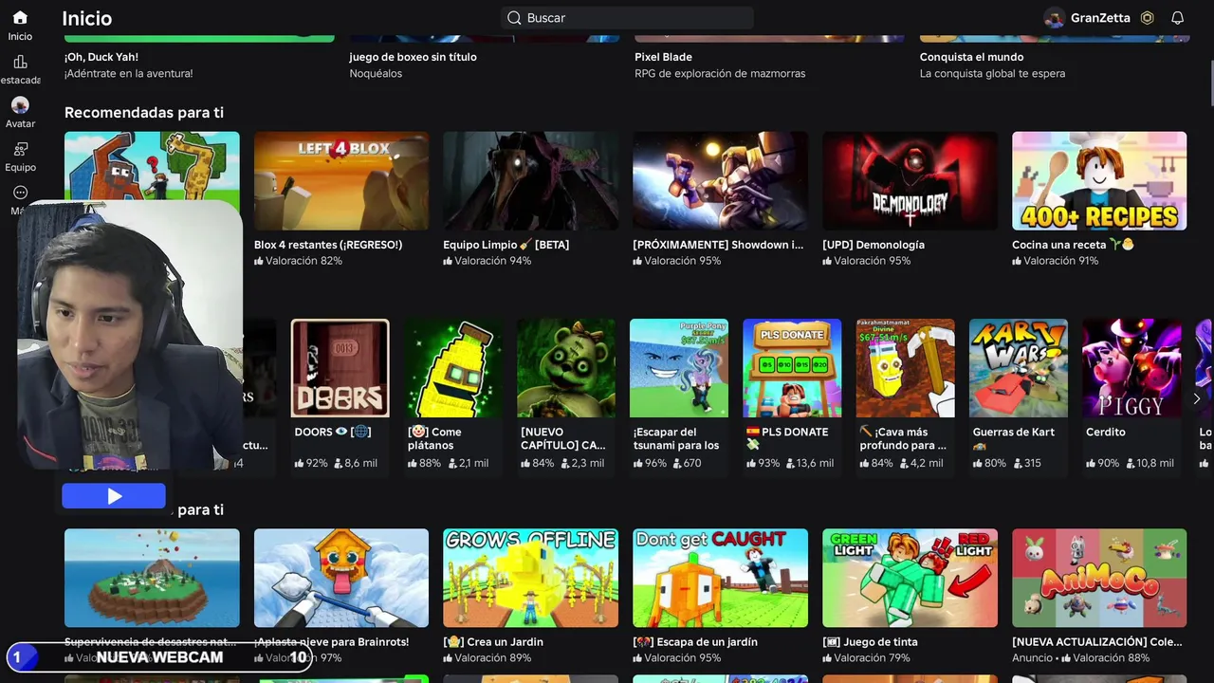Viewport: 1214px width, 683px height.
Task: Focus the Buscar search field
Action: [627, 18]
